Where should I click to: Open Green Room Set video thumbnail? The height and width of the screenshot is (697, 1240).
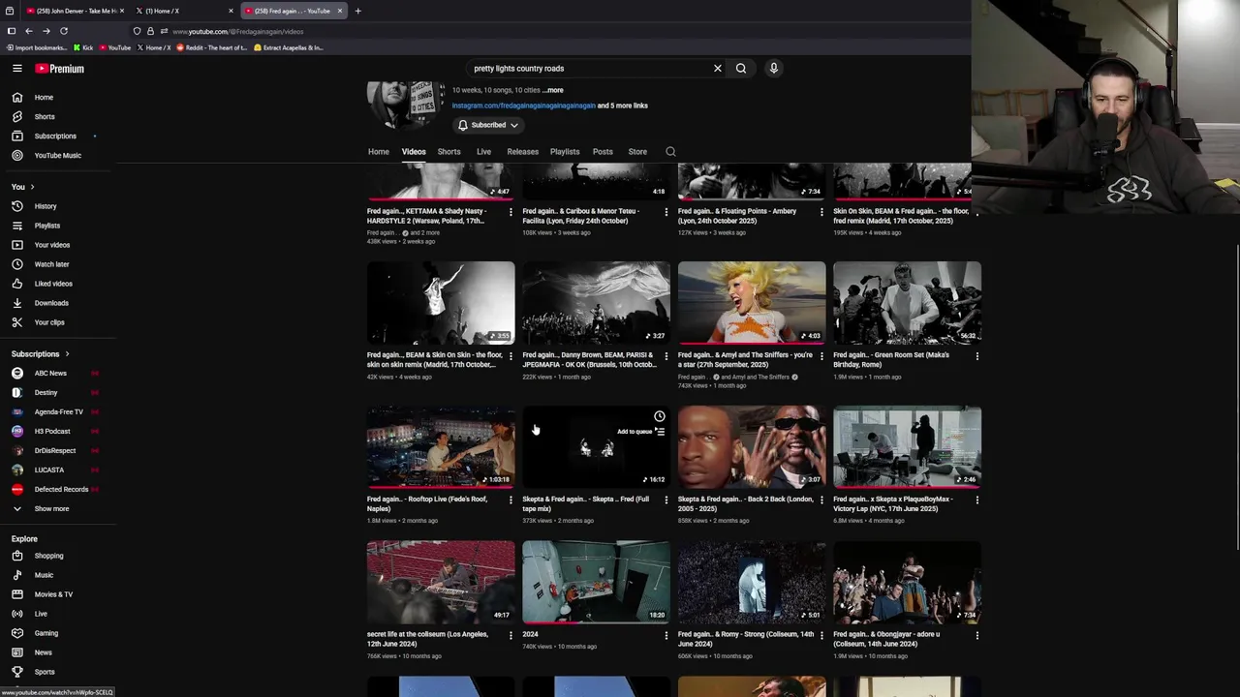(907, 302)
